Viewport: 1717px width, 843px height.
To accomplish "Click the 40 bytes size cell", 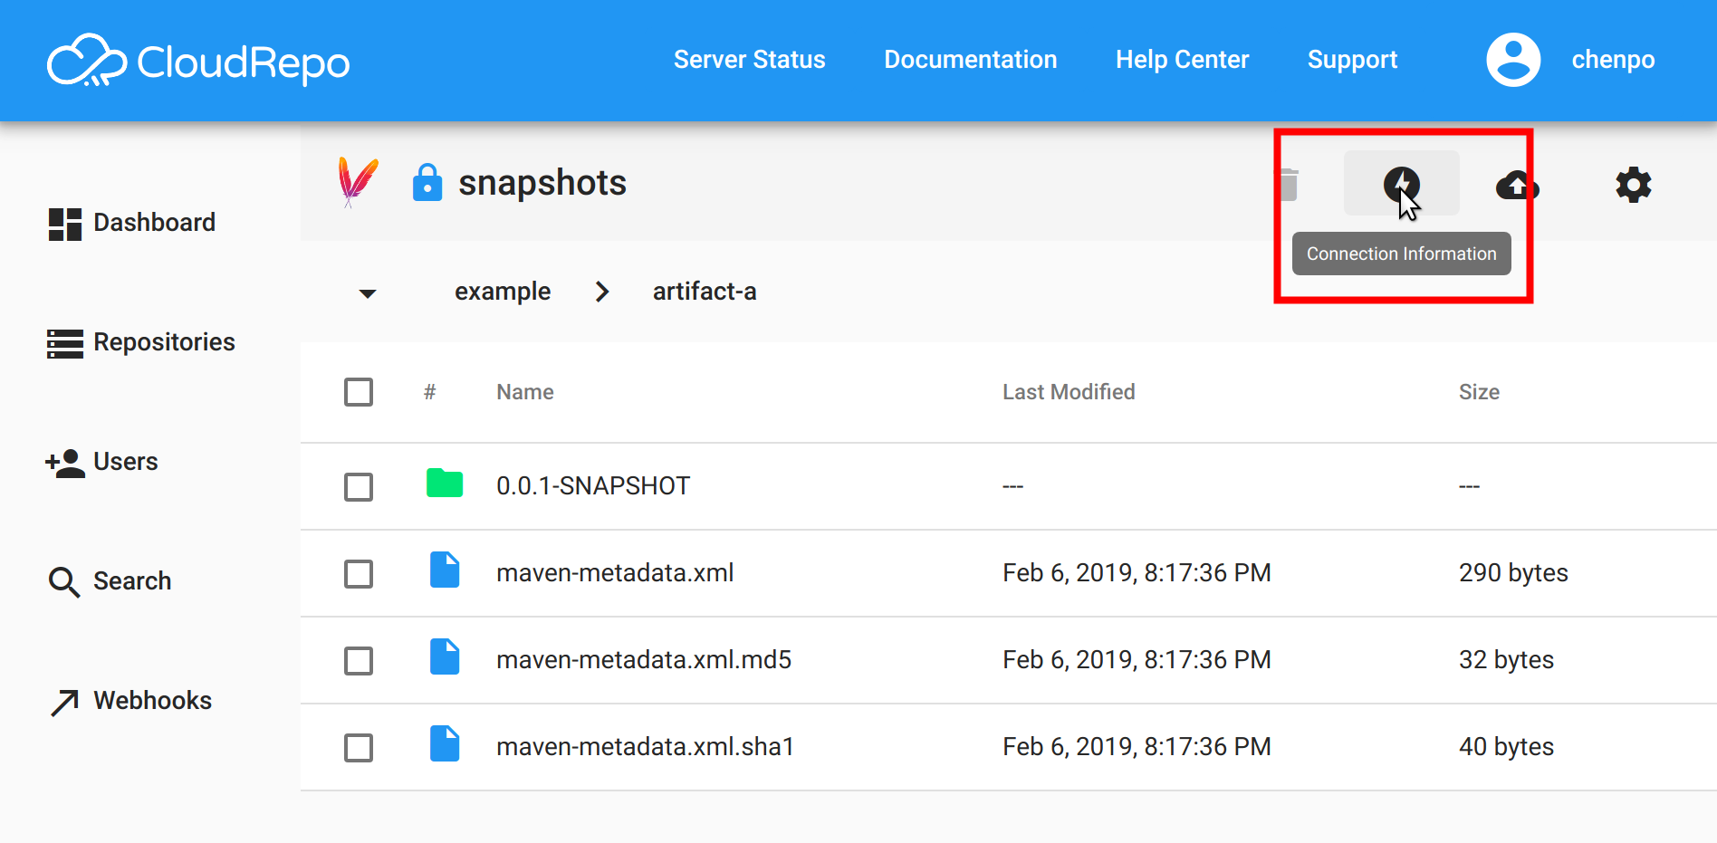I will coord(1506,747).
